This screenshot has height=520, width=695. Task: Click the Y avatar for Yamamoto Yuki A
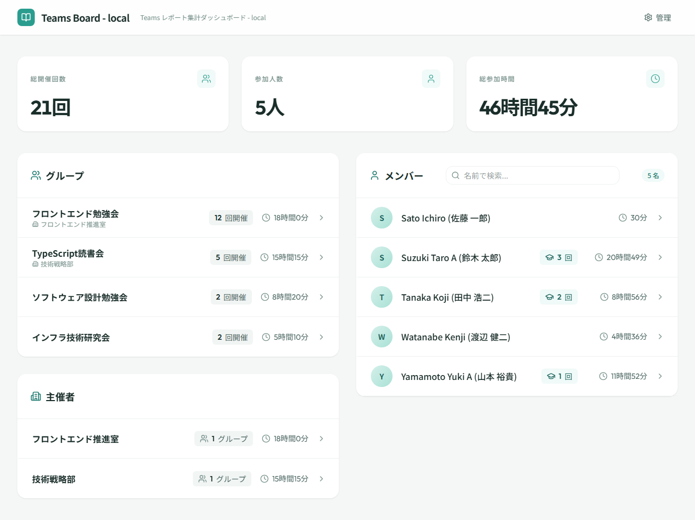(382, 376)
